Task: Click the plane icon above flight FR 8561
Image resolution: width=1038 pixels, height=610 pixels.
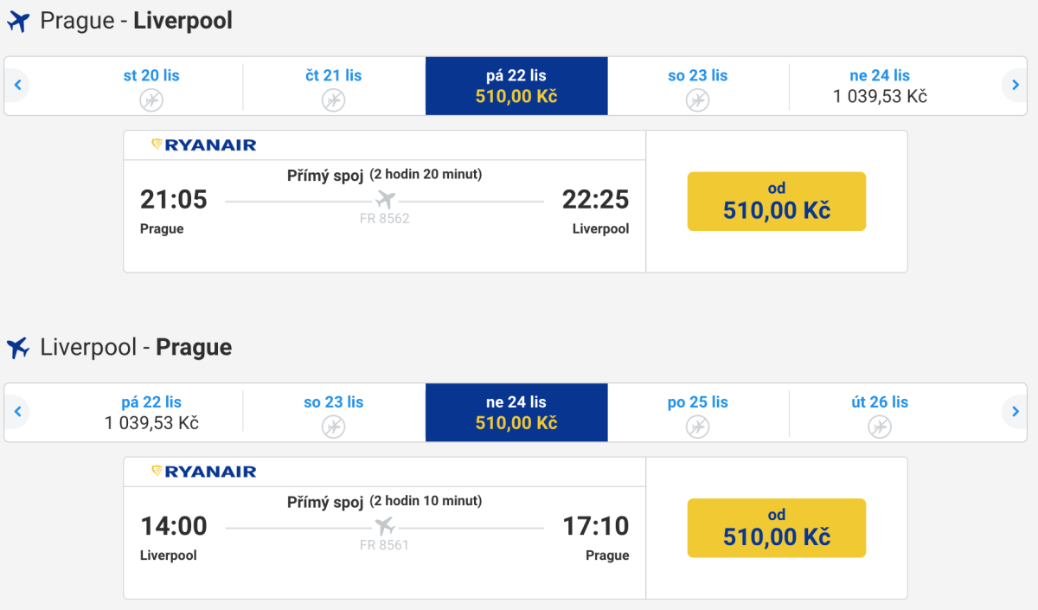Action: (385, 526)
